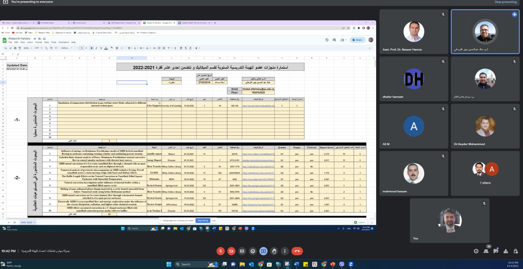Click the Hide link in sharing banner
This screenshot has height=269, width=523.
pos(213,221)
